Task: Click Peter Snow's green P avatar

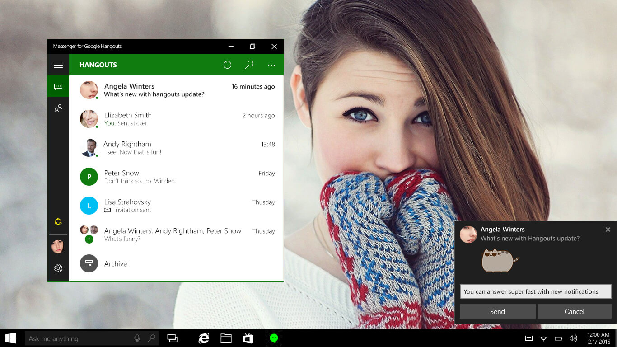Action: (89, 177)
